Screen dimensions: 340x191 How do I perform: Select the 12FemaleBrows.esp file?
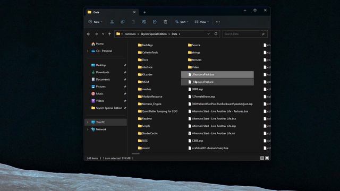[202, 97]
